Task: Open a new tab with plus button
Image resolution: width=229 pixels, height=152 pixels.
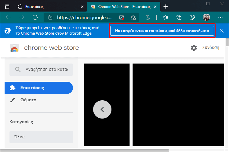Action: 165,7
